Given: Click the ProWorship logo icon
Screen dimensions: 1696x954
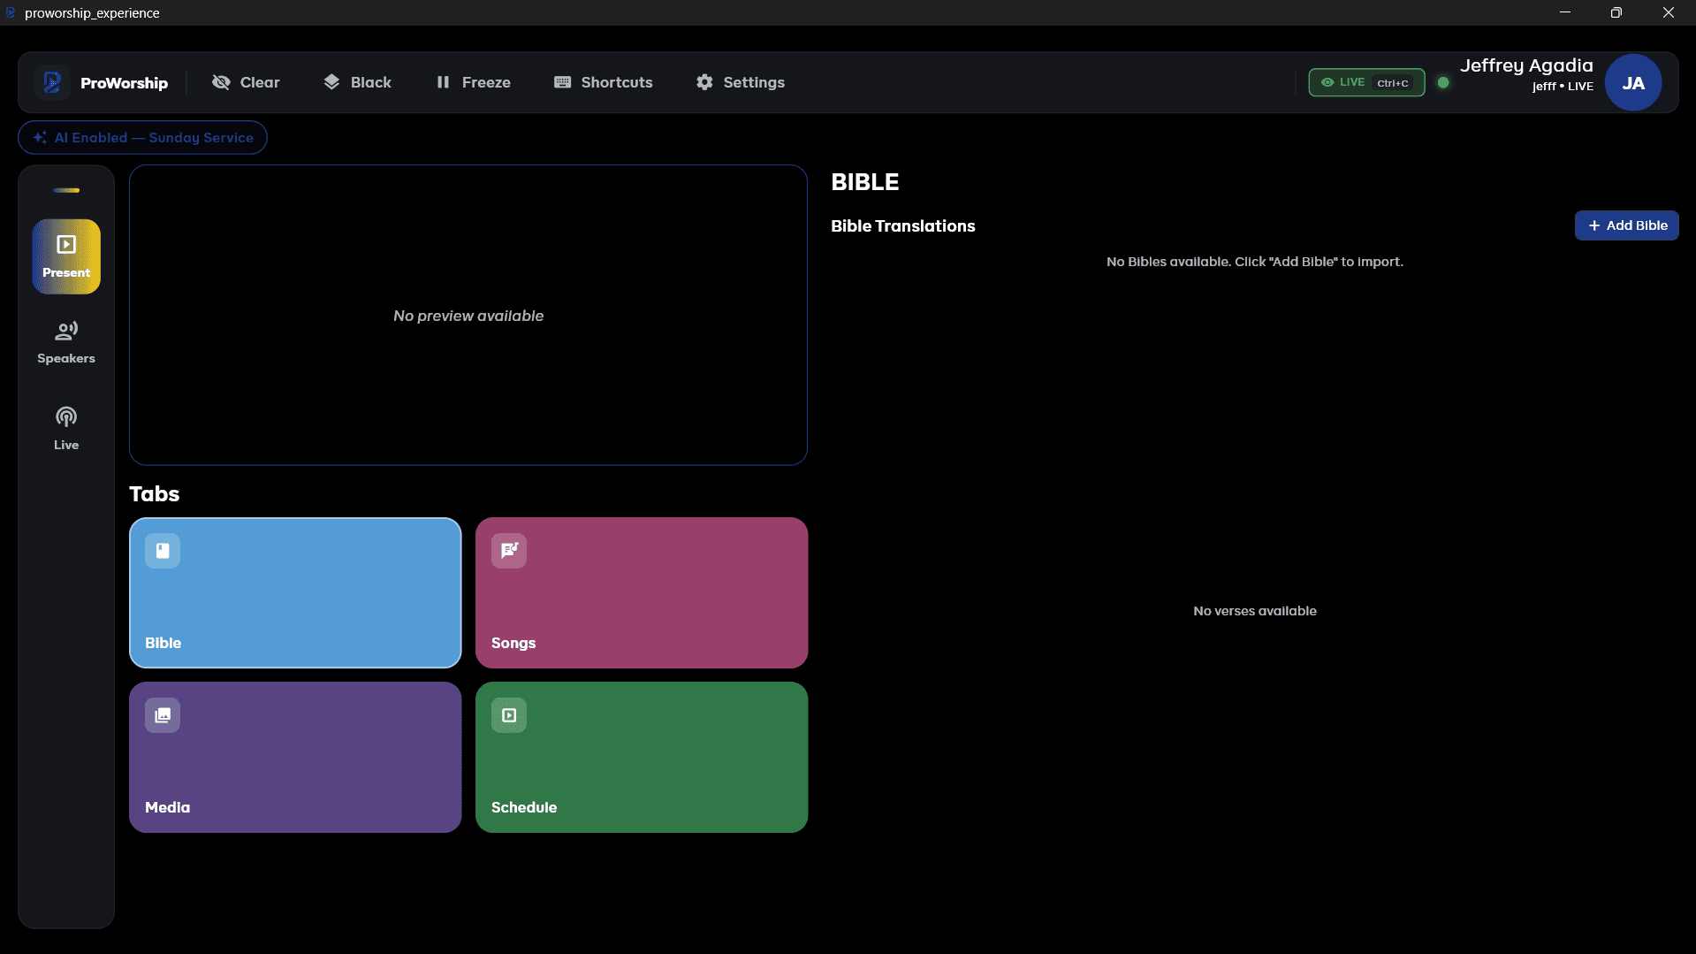Looking at the screenshot, I should pos(52,82).
